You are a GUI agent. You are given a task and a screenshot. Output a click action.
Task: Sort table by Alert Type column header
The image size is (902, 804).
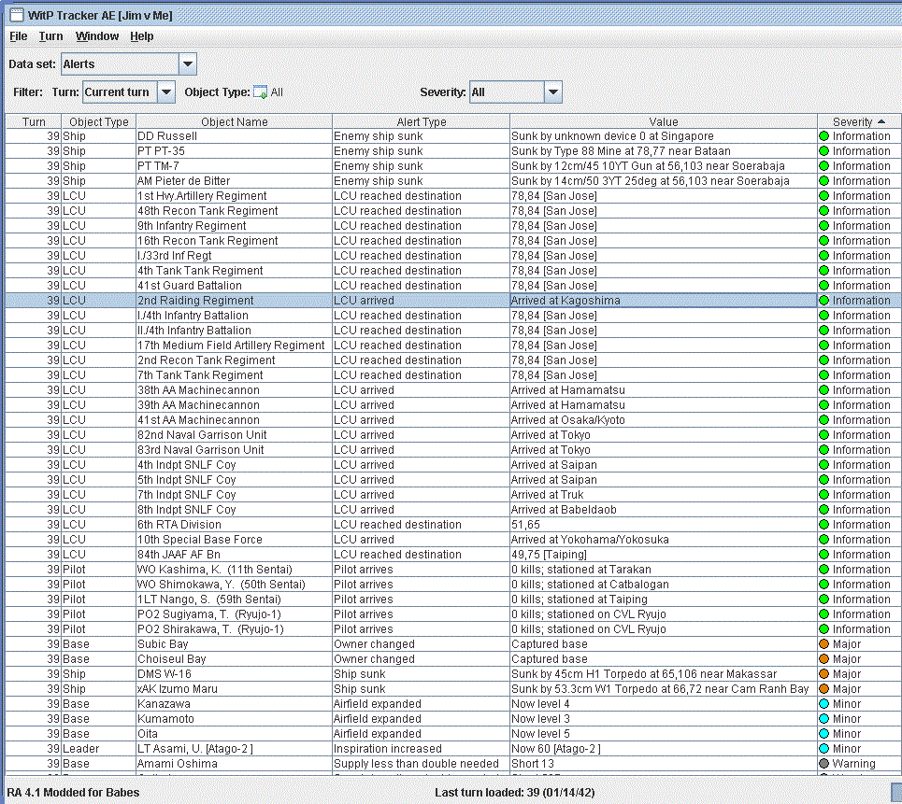click(x=421, y=121)
